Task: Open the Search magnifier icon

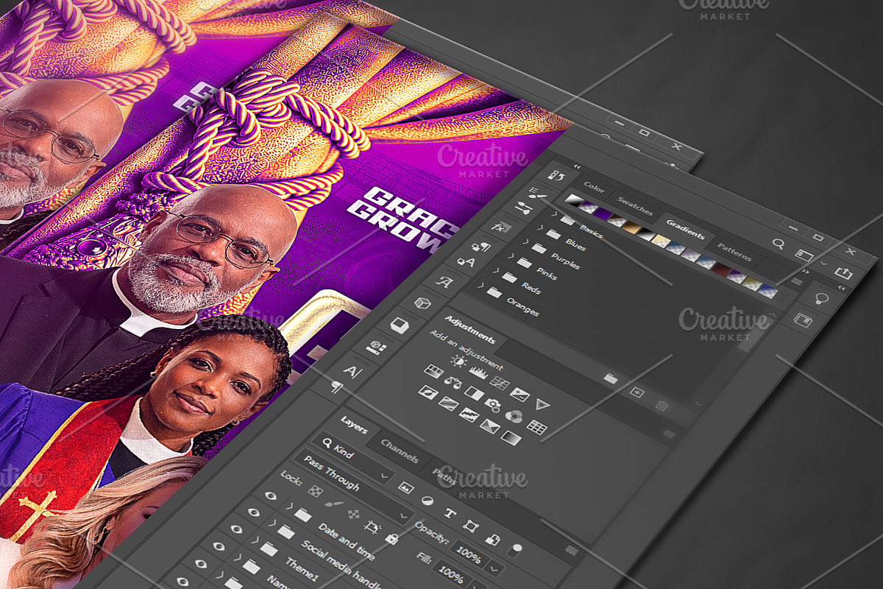Action: (x=778, y=244)
